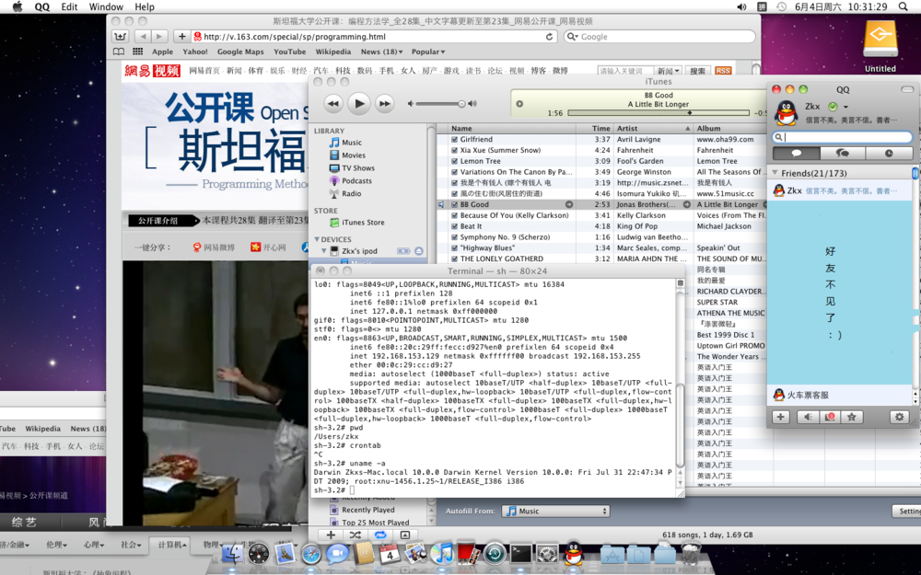
Task: Open Spotlight search in menu bar
Action: (x=904, y=7)
